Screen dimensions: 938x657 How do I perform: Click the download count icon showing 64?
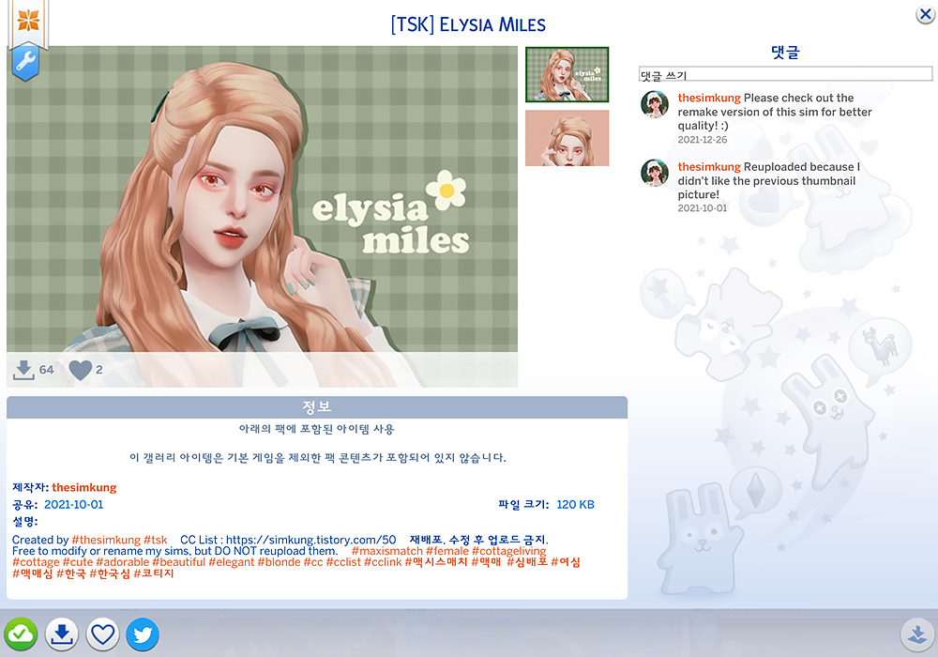coord(23,370)
